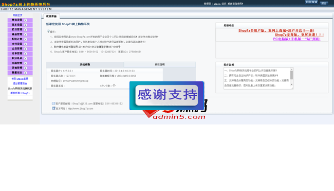The height and width of the screenshot is (191, 334).
Task: Open the 网店主页 link in sidebar
Action: 17,15
